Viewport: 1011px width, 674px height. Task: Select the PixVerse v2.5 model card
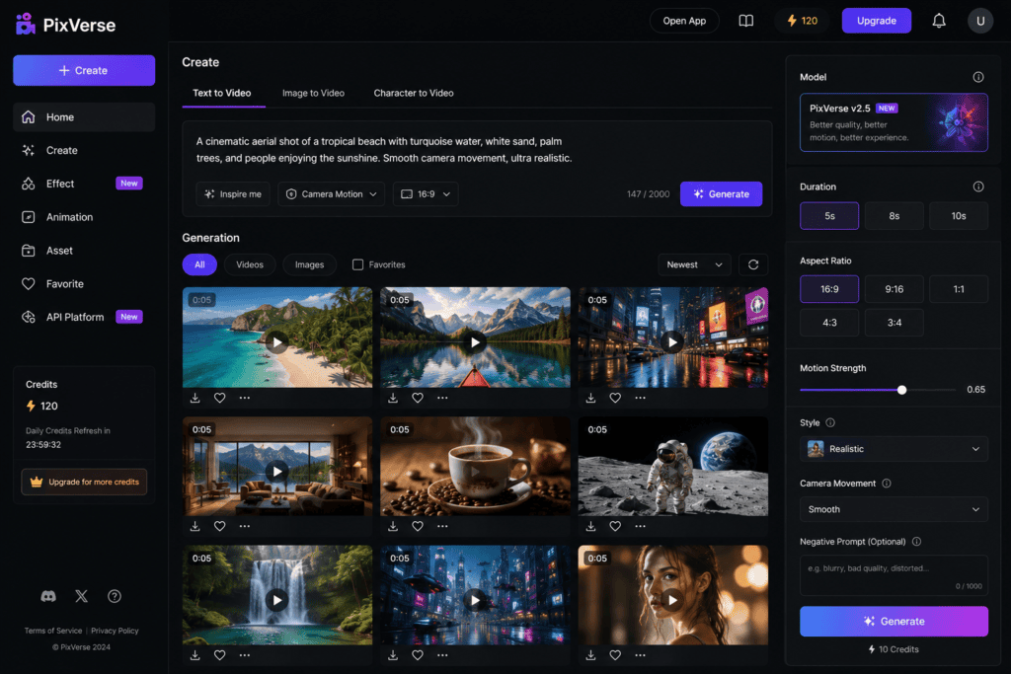[894, 122]
